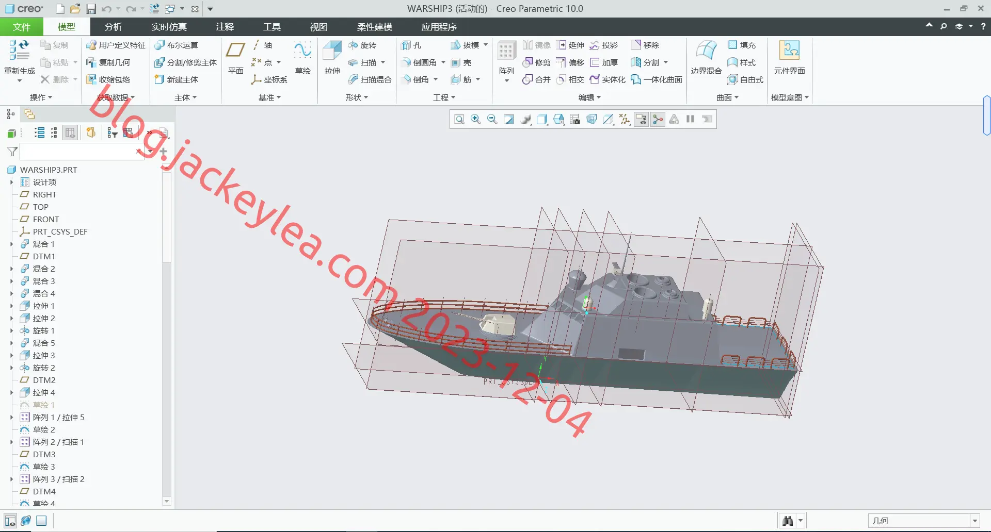Select the Extrude (拉伸) tool

pyautogui.click(x=332, y=57)
